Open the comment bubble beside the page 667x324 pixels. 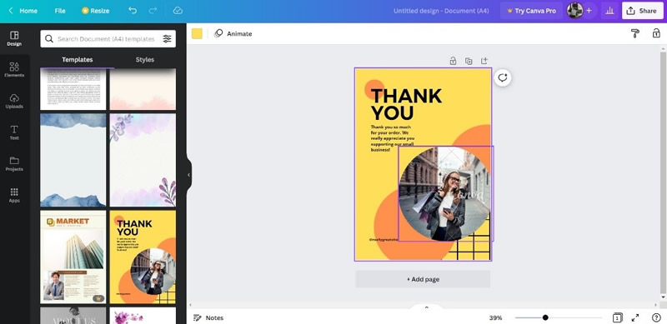click(x=503, y=77)
